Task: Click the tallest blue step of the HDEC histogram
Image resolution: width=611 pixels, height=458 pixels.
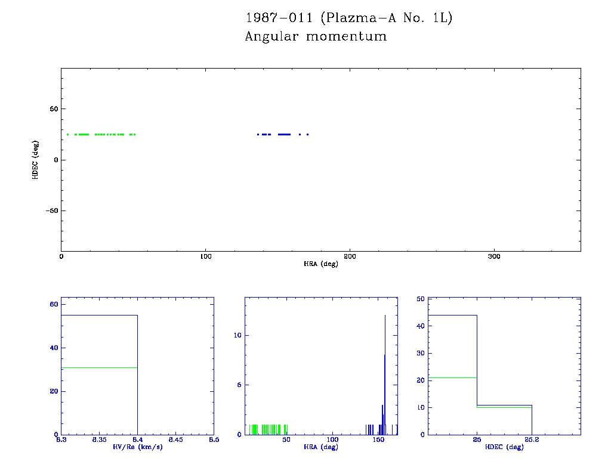Action: 452,315
